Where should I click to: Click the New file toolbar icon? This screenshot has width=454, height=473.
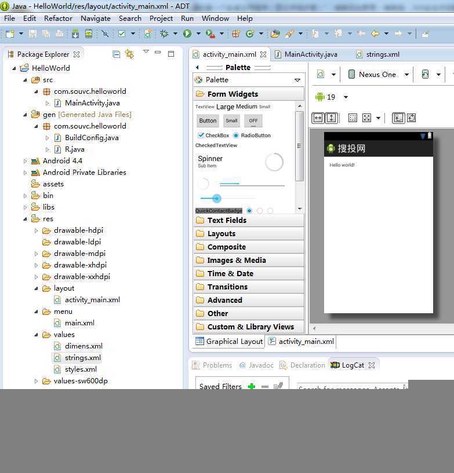pos(10,34)
